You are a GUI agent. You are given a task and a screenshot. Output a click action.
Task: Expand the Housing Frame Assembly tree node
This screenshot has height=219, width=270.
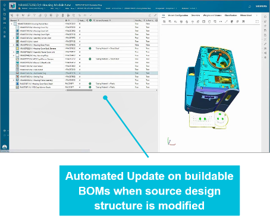click(14, 80)
